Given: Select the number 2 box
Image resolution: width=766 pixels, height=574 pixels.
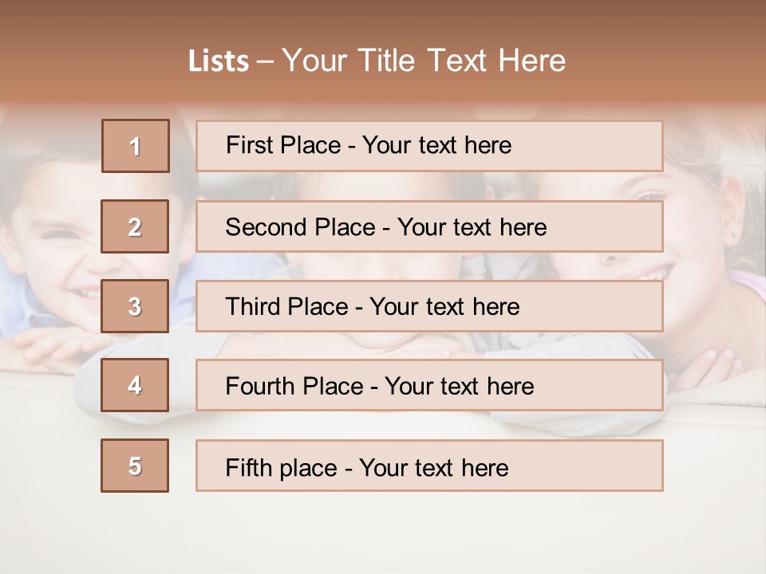Looking at the screenshot, I should click(x=135, y=226).
